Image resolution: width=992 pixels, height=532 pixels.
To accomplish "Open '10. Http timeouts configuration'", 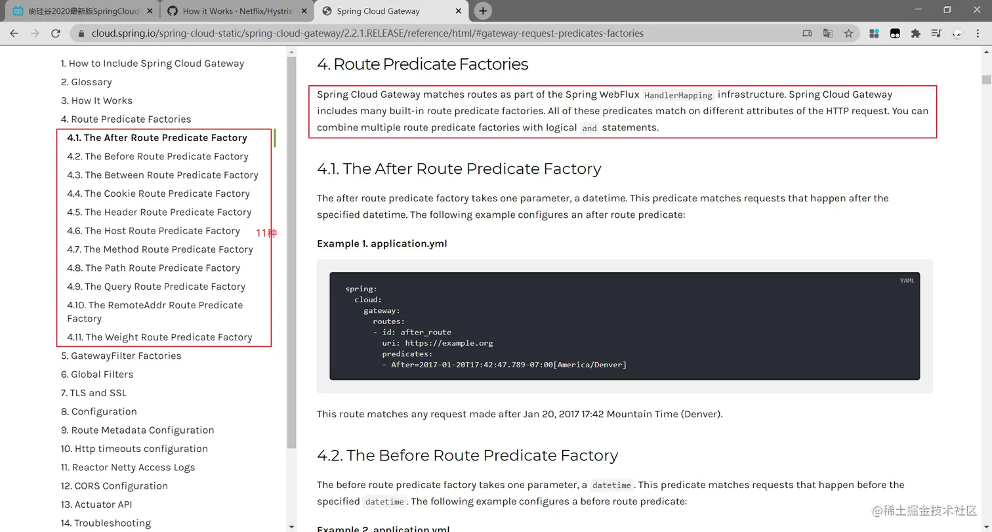I will click(134, 449).
